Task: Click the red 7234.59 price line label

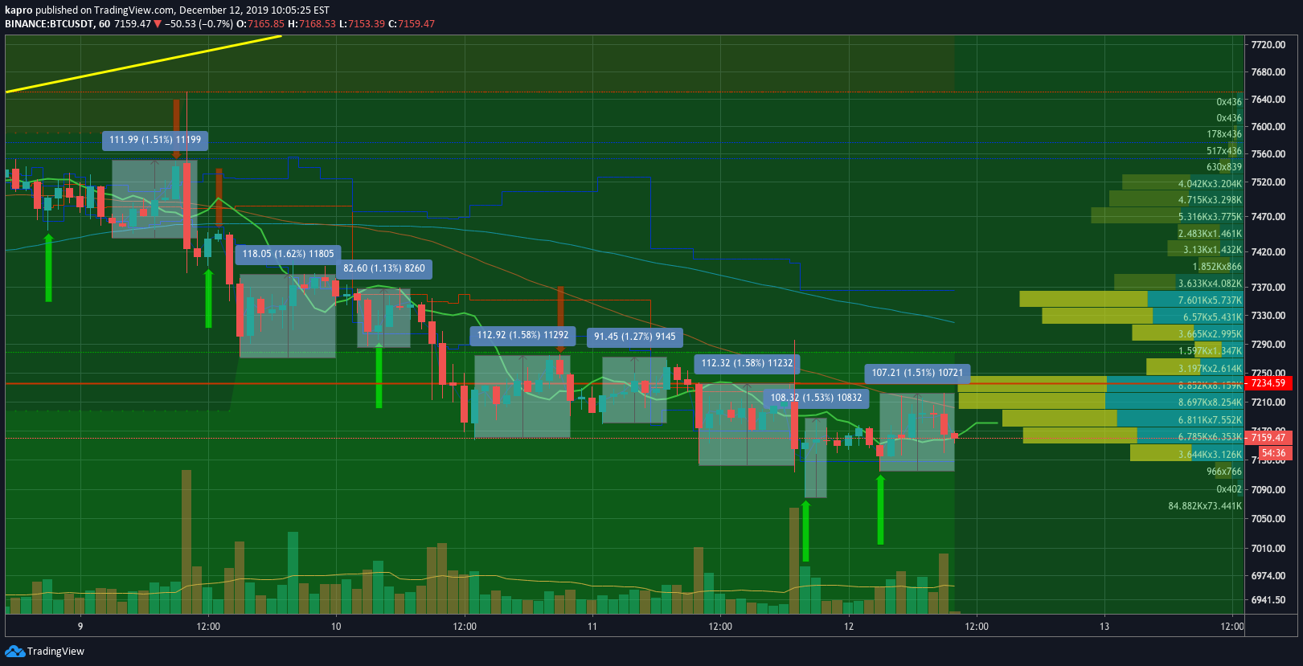Action: click(1268, 383)
